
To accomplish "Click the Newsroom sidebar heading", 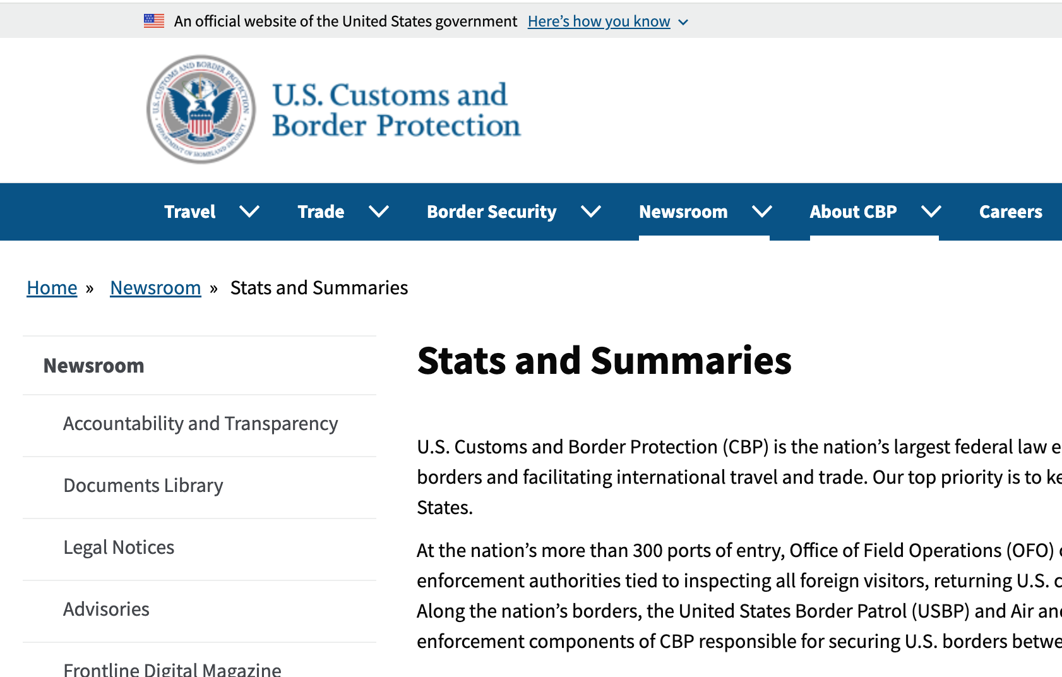I will point(93,366).
